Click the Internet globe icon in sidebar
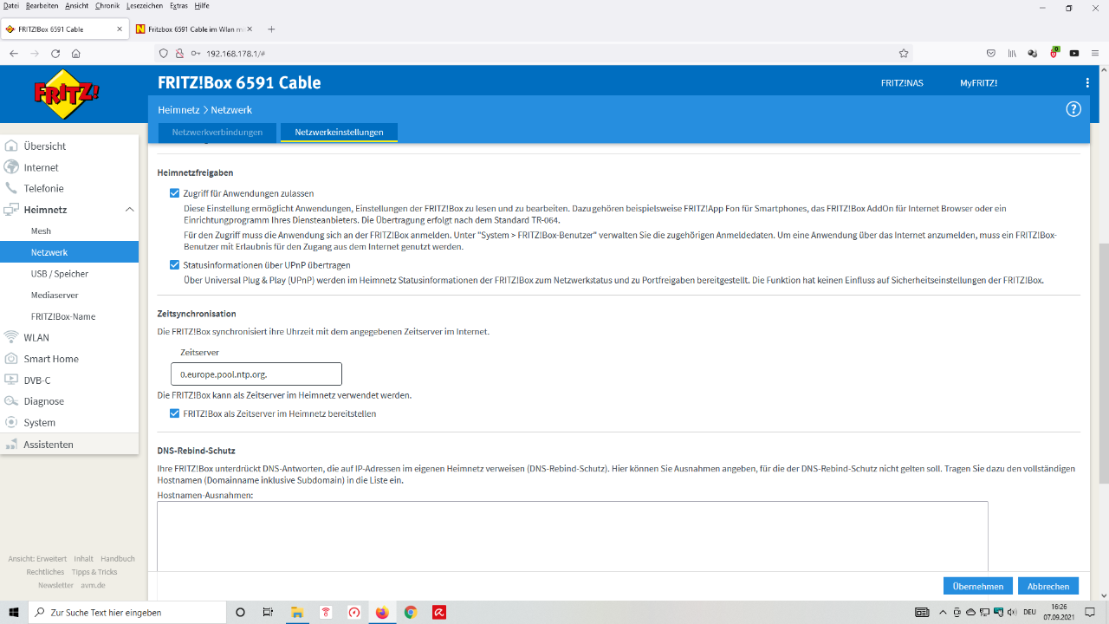Screen dimensions: 1109x624 [11, 167]
